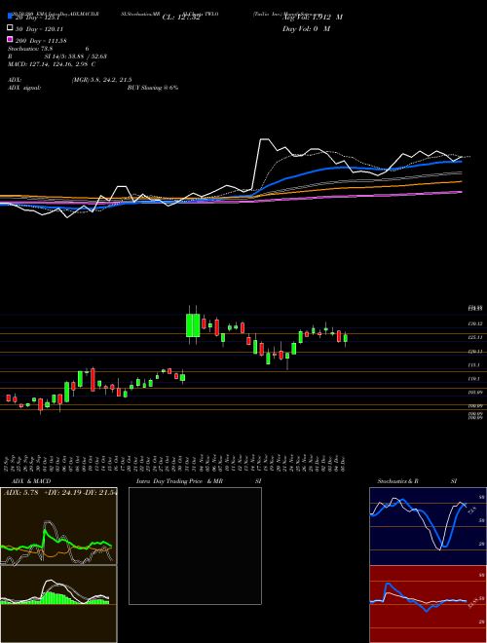Click the peak of the white moving-average price line

tap(264, 140)
